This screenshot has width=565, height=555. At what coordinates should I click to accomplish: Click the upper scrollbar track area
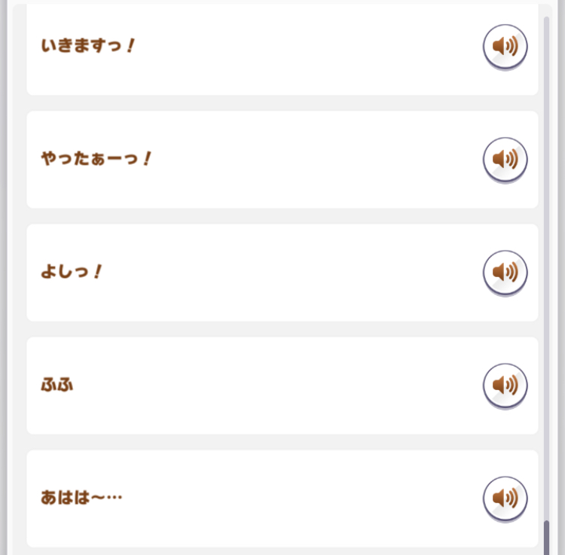547,151
